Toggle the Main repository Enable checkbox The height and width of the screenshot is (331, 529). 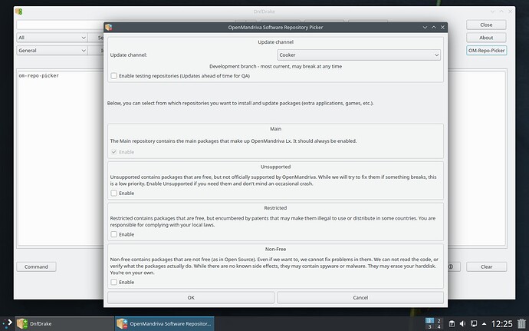click(x=113, y=152)
